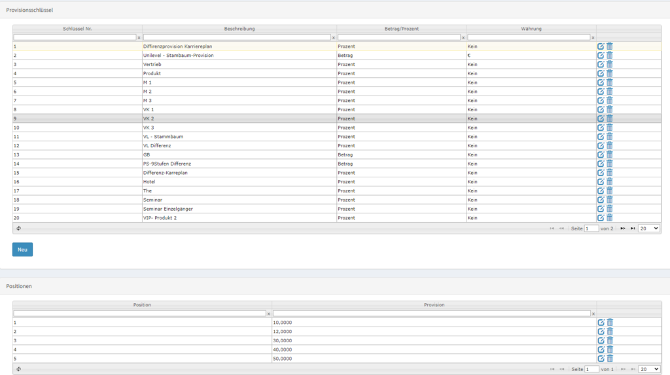The height and width of the screenshot is (375, 670).
Task: Delete position 5 with provision 50,0000
Action: pyautogui.click(x=610, y=359)
